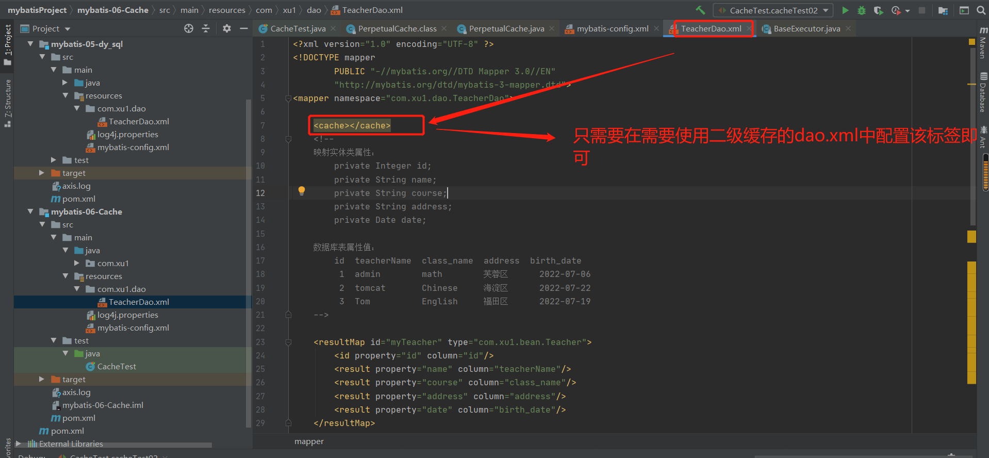Fold the comment block starting on line 8
Image resolution: width=989 pixels, height=458 pixels.
(288, 139)
